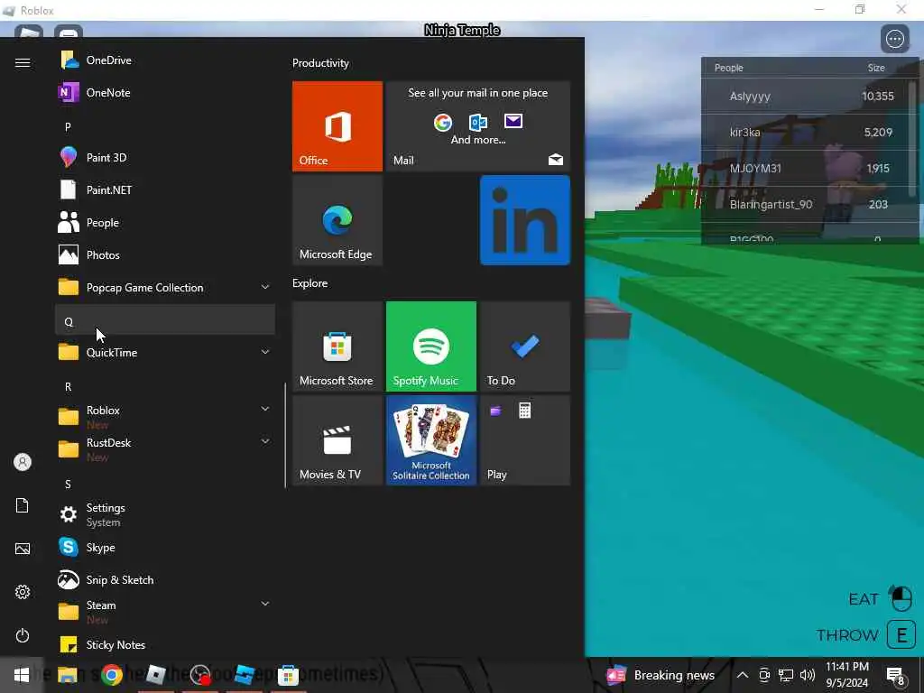This screenshot has height=693, width=924.
Task: Open the clock and date flyout
Action: pos(846,675)
